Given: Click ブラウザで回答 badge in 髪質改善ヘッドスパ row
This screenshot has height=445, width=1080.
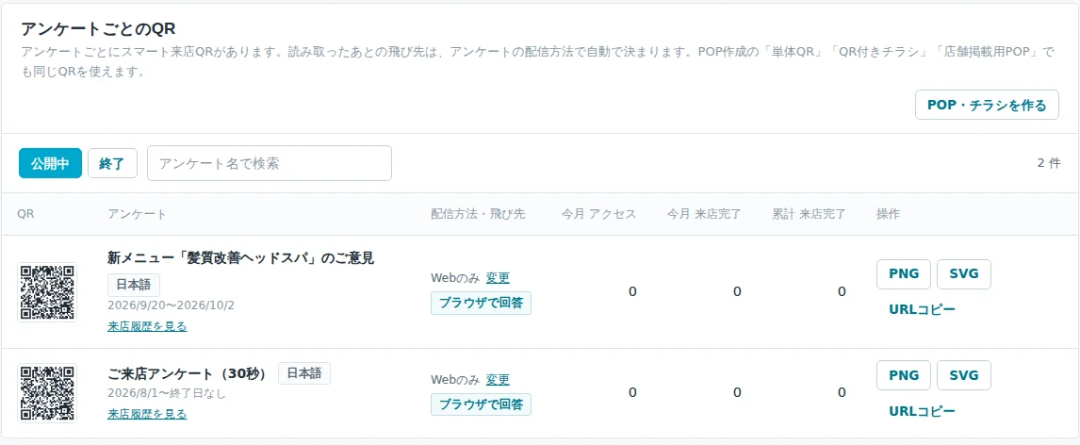Looking at the screenshot, I should [481, 303].
